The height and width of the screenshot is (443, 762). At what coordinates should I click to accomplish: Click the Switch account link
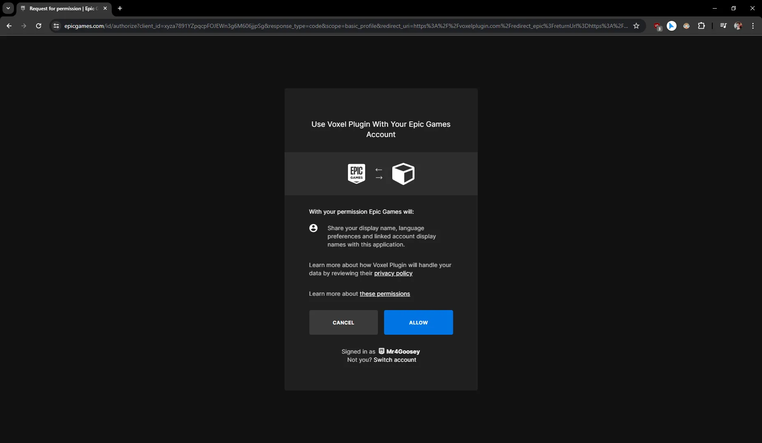point(394,360)
